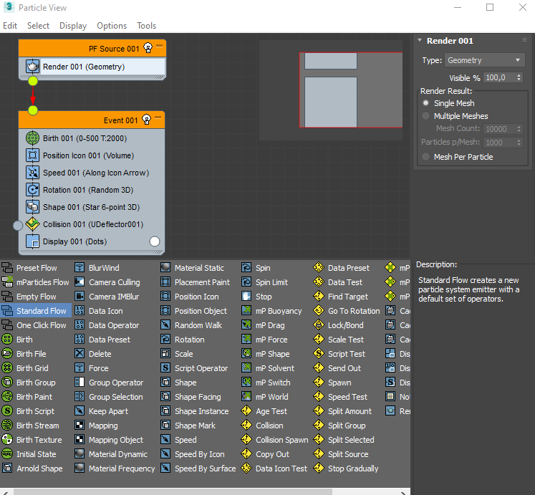Select the Split Amount label

coord(350,411)
